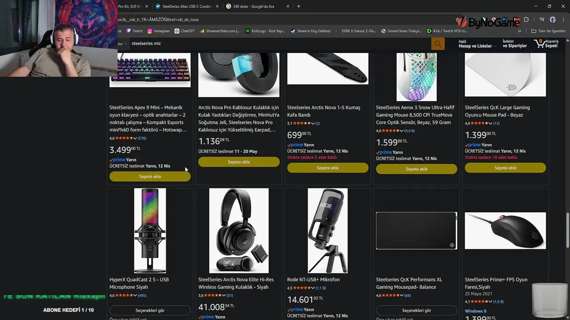570x320 pixels.
Task: Expand the QcK Large rating chevron
Action: (x=490, y=123)
